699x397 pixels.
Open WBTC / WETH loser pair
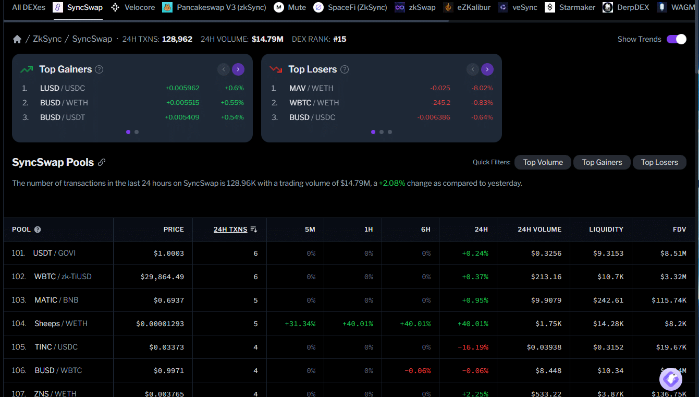click(x=314, y=103)
